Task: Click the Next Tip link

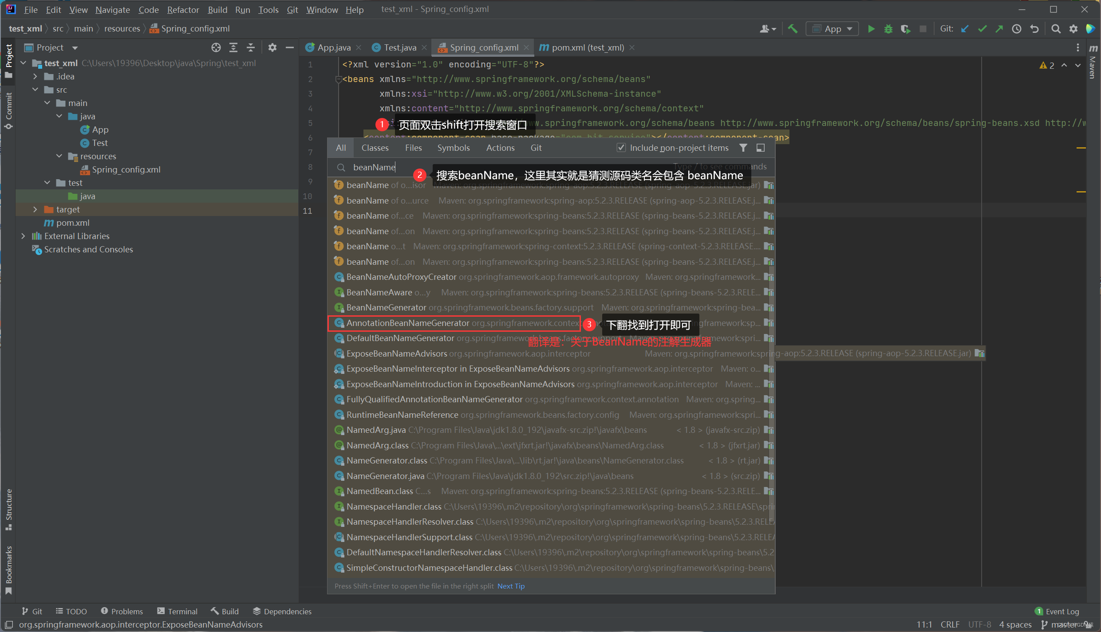Action: click(x=511, y=586)
